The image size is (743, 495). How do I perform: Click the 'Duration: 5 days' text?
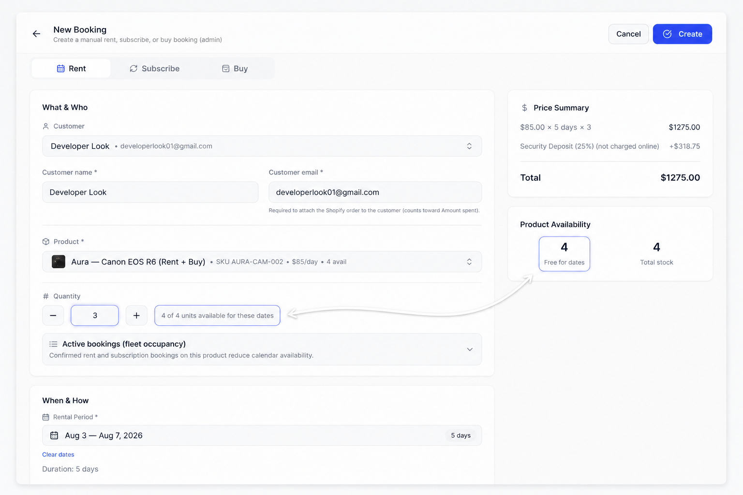[70, 469]
